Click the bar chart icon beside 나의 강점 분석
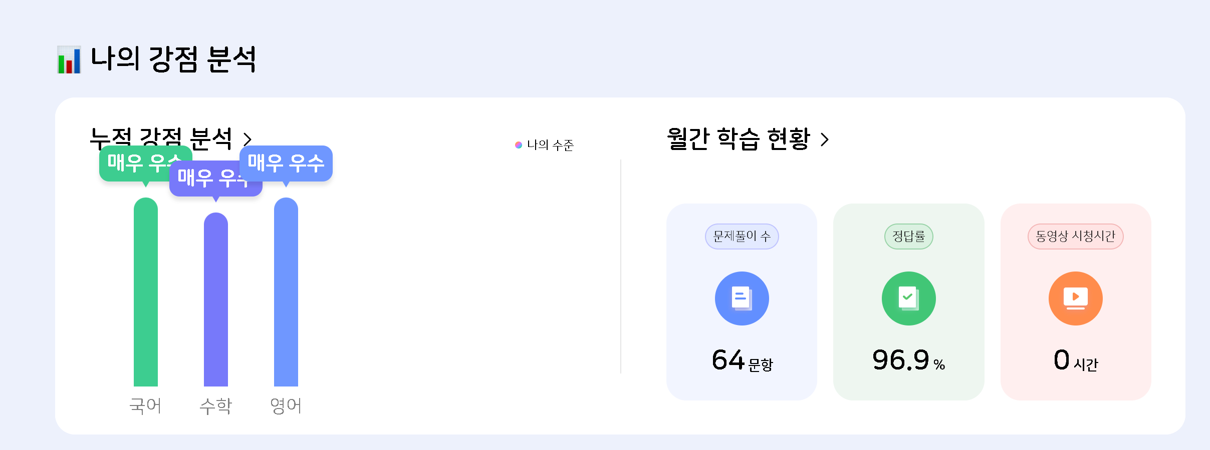Screen dimensions: 1210x450 pyautogui.click(x=69, y=59)
